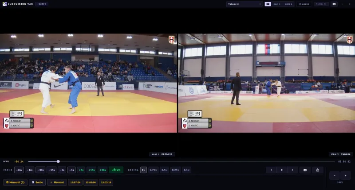Zoom out with the minus button
The height and width of the screenshot is (190, 355).
click(x=335, y=175)
